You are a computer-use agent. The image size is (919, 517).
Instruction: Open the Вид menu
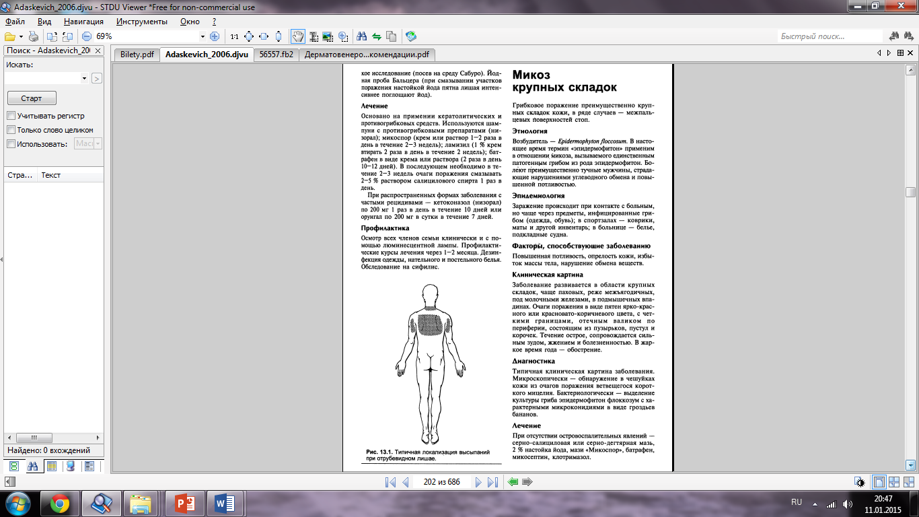[x=44, y=22]
